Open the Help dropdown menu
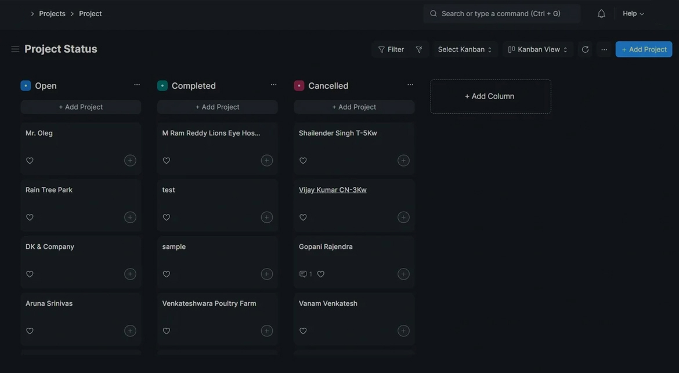Image resolution: width=679 pixels, height=373 pixels. click(x=633, y=13)
